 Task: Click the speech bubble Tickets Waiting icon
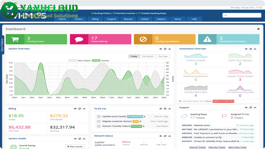pyautogui.click(x=79, y=39)
